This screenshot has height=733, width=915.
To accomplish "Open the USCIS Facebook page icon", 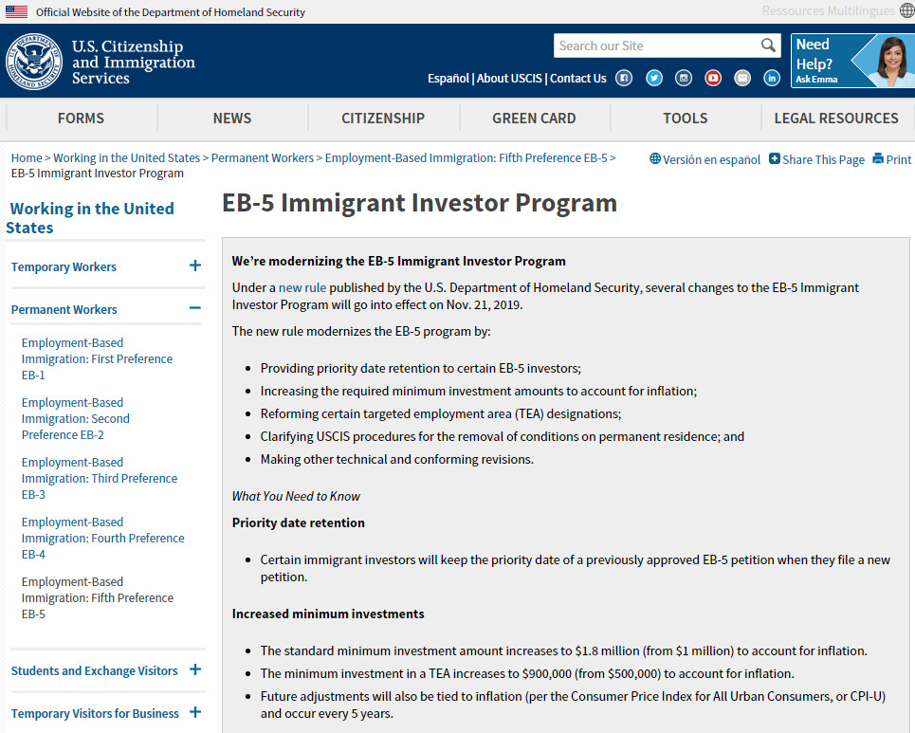I will point(624,78).
